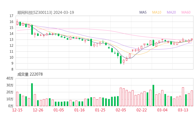Click the 成交量 222078 volume label
The width and height of the screenshot is (196, 116).
coord(30,74)
